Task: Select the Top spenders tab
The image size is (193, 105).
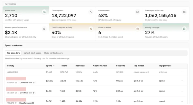Action: tap(13, 53)
